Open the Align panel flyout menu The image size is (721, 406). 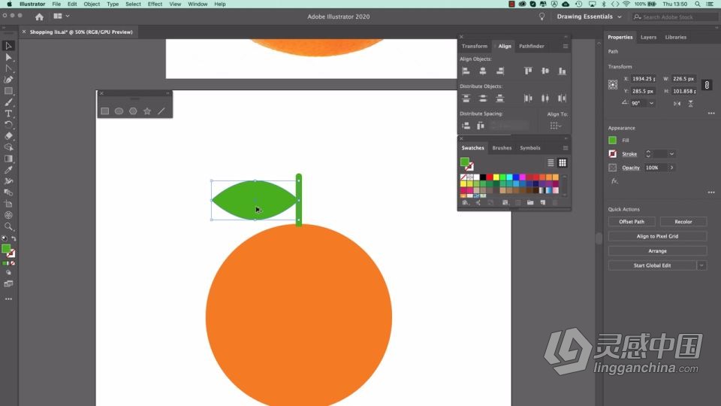point(565,46)
